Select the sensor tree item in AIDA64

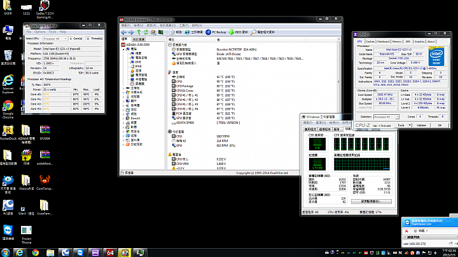tap(137, 84)
